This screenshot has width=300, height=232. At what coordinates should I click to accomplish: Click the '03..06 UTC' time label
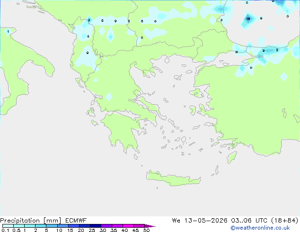coord(249,221)
